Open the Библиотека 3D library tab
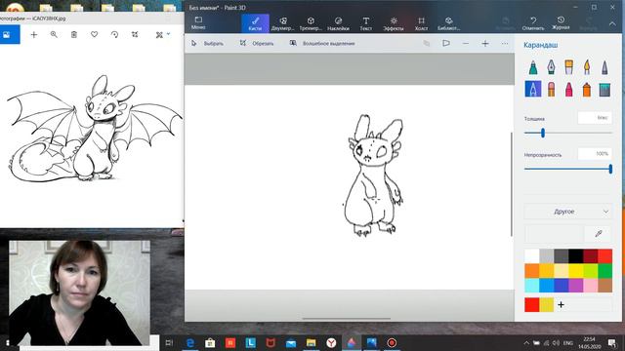The image size is (625, 351). 449,23
